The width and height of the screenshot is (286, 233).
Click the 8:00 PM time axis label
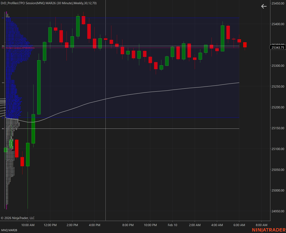coord(128,225)
